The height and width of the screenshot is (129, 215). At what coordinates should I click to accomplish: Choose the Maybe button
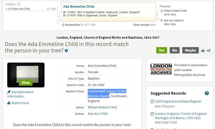tap(191, 50)
